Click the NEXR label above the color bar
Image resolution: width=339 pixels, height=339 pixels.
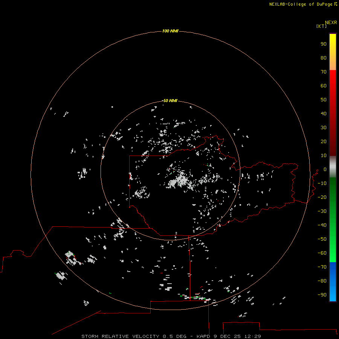tap(331, 23)
